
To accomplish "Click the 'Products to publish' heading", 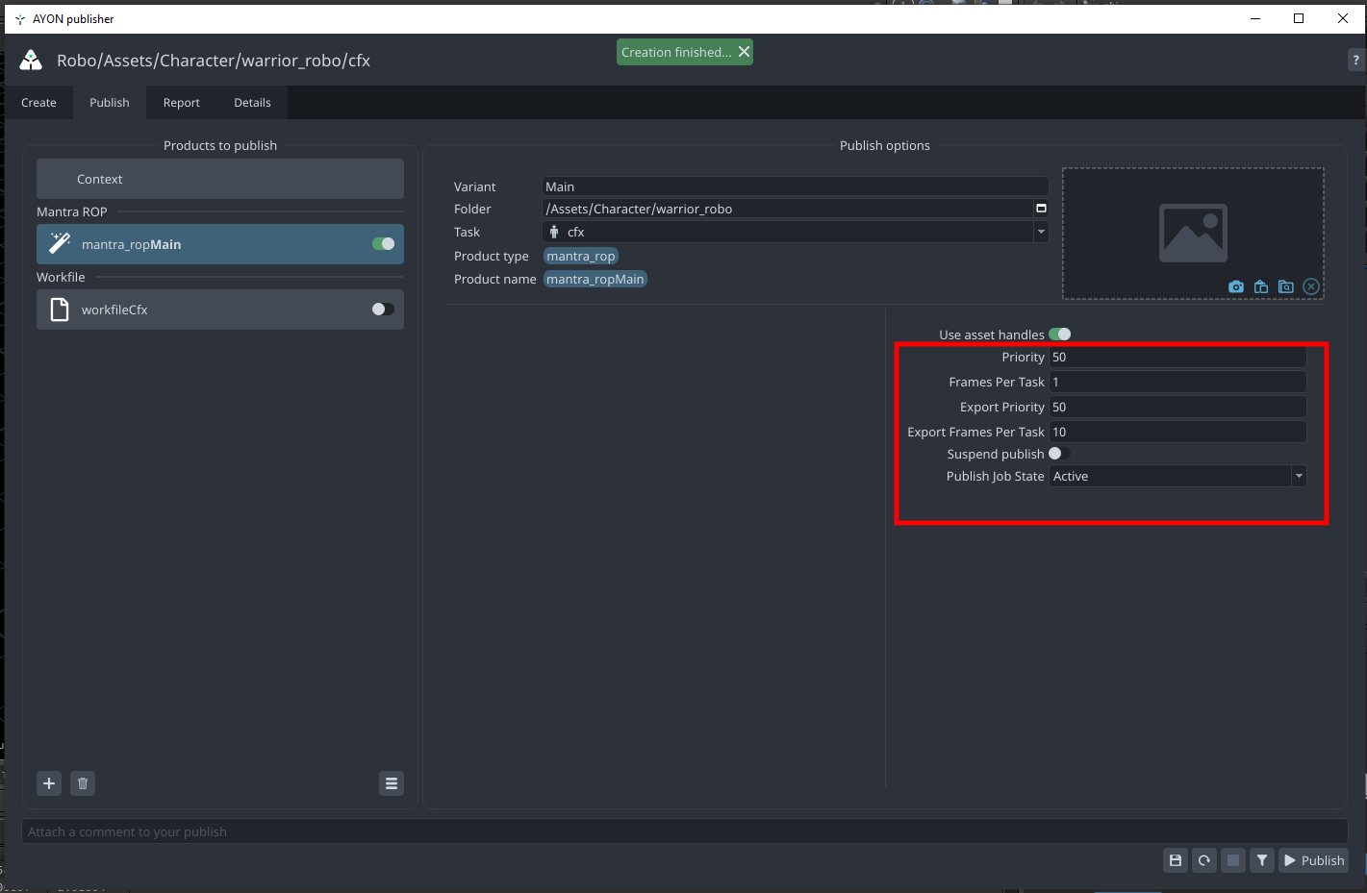I will pyautogui.click(x=220, y=145).
